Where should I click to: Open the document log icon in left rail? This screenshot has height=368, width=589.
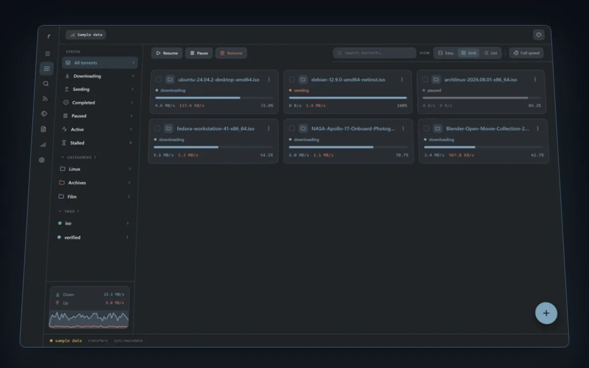pos(44,129)
